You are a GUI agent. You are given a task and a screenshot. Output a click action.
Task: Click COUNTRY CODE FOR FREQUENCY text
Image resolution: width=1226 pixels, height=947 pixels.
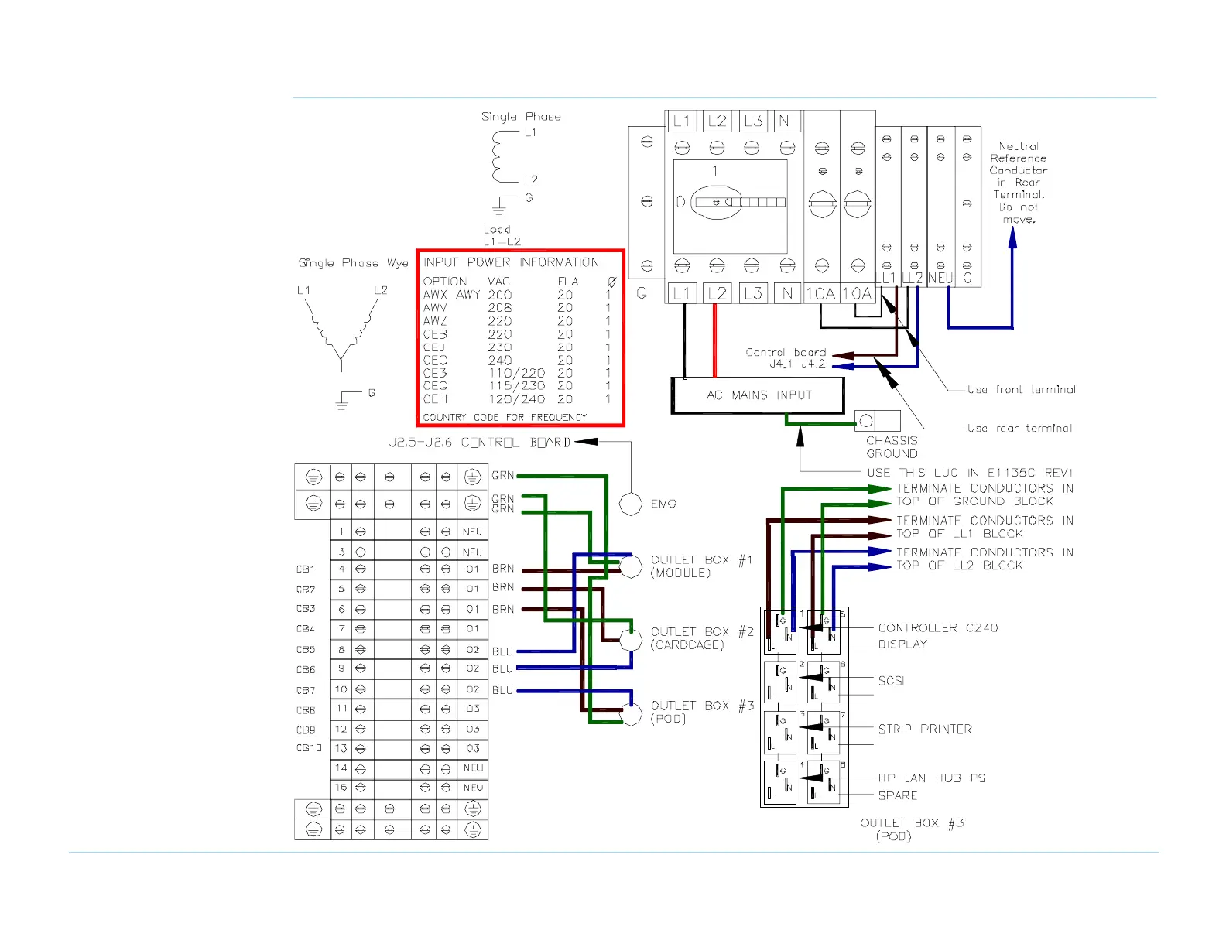505,417
